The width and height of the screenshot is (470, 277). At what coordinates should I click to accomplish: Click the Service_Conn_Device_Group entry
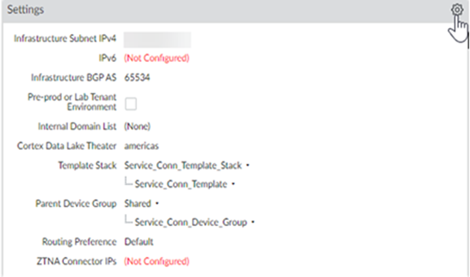(191, 222)
